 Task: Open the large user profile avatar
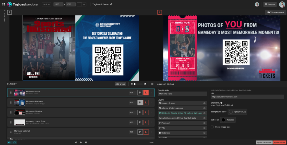click(282, 4)
